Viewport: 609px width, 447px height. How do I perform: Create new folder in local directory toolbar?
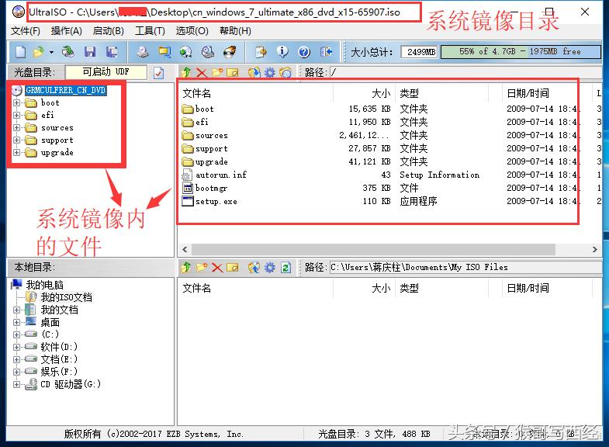[x=202, y=267]
